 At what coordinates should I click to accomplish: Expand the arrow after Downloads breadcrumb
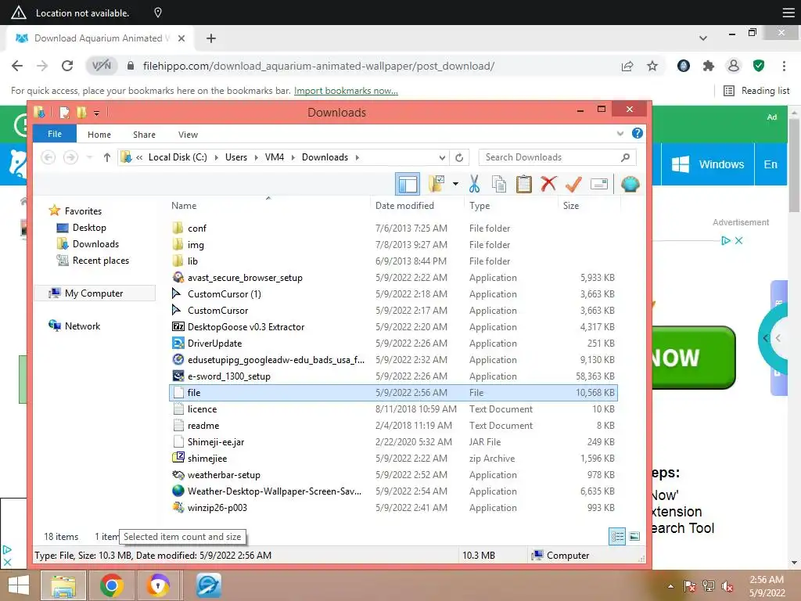tap(357, 157)
